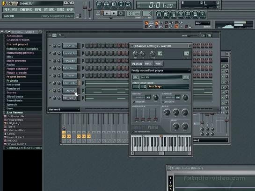Image resolution: width=255 pixels, height=191 pixels.
Task: Toggle the FILE menu
Action: (x=7, y=10)
